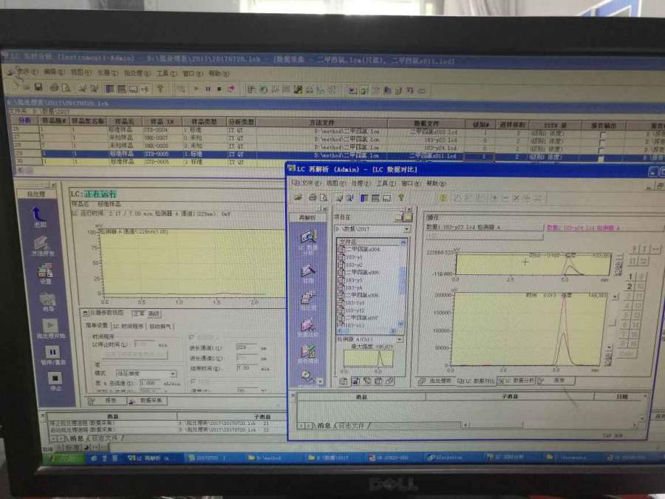Screen dimensions: 665x499
Task: Click the 返回 (back) icon in the batch assistant bar
Action: (x=38, y=216)
